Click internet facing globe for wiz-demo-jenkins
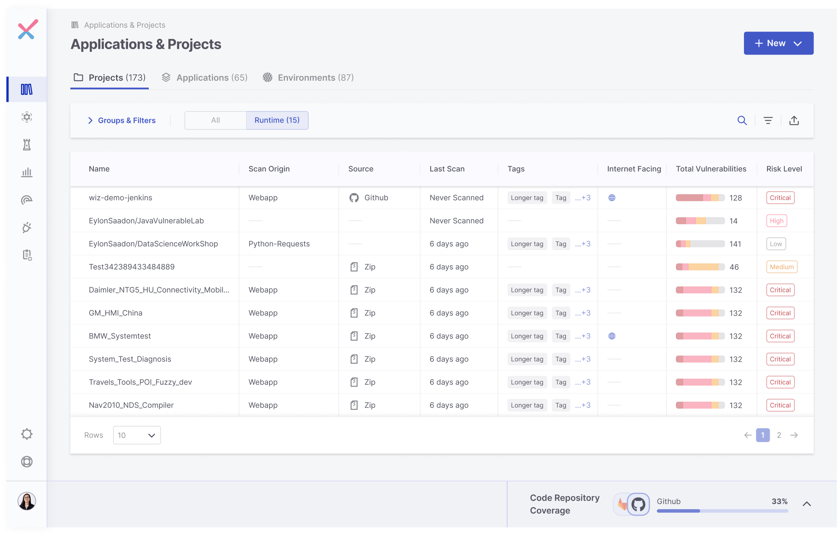Viewport: 837px width, 536px height. [612, 198]
